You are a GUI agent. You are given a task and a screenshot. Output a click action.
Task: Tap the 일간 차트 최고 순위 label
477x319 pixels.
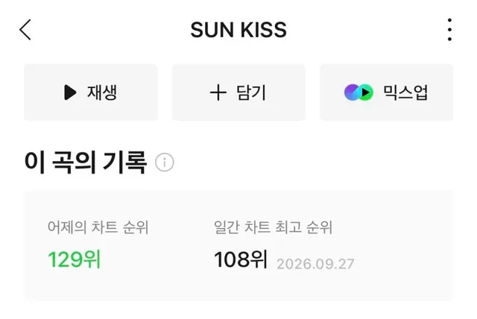tap(273, 227)
